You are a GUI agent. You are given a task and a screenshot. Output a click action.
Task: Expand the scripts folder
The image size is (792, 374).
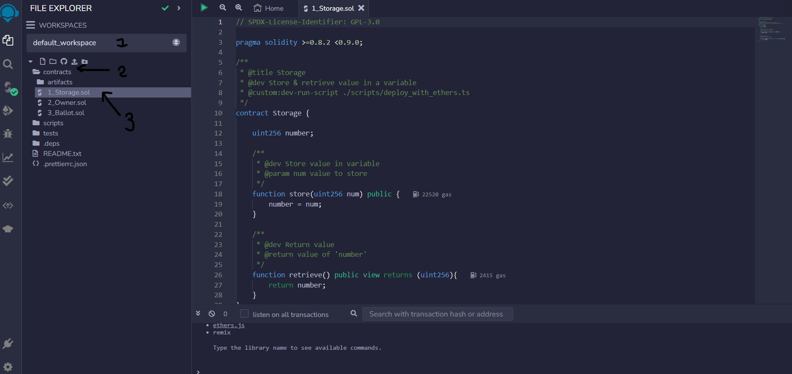click(x=53, y=123)
